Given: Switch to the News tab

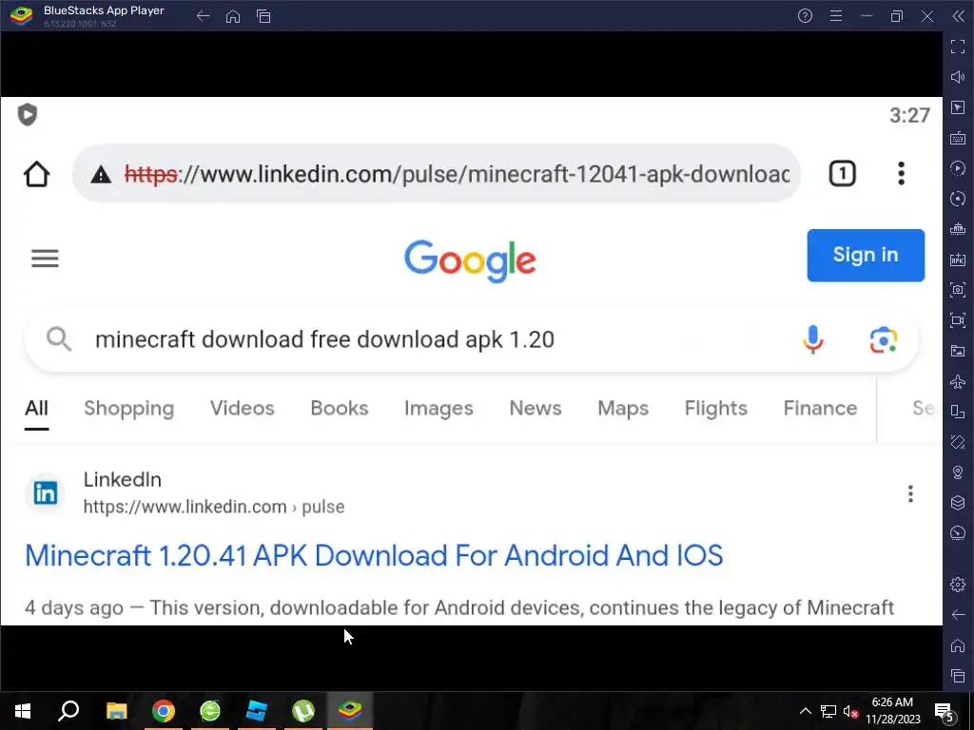Looking at the screenshot, I should pyautogui.click(x=536, y=409).
